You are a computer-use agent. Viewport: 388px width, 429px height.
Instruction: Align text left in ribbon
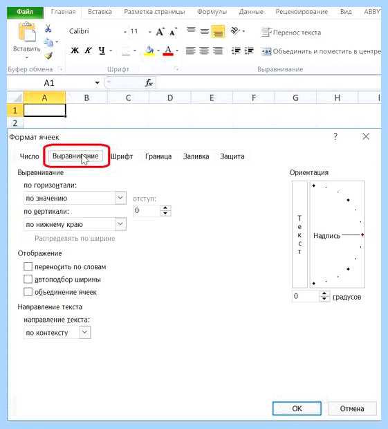click(191, 51)
